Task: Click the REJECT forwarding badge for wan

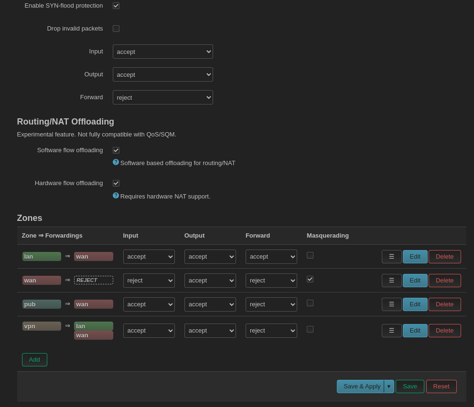Action: coord(94,280)
